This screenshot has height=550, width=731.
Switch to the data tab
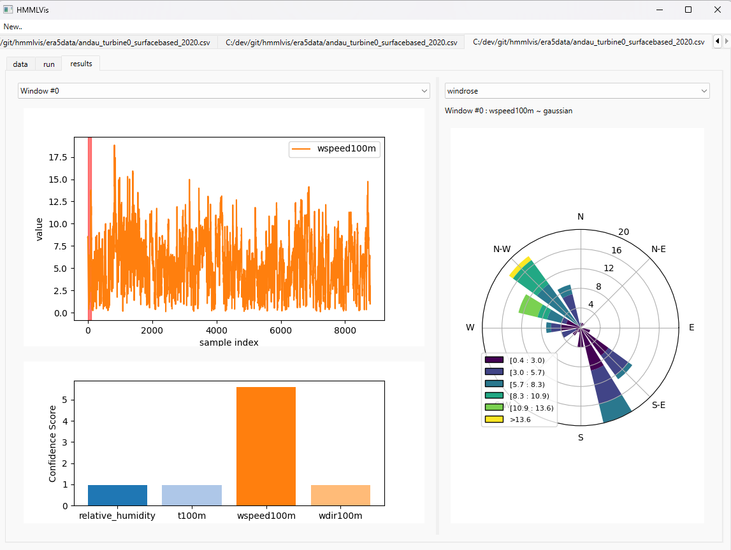coord(20,64)
